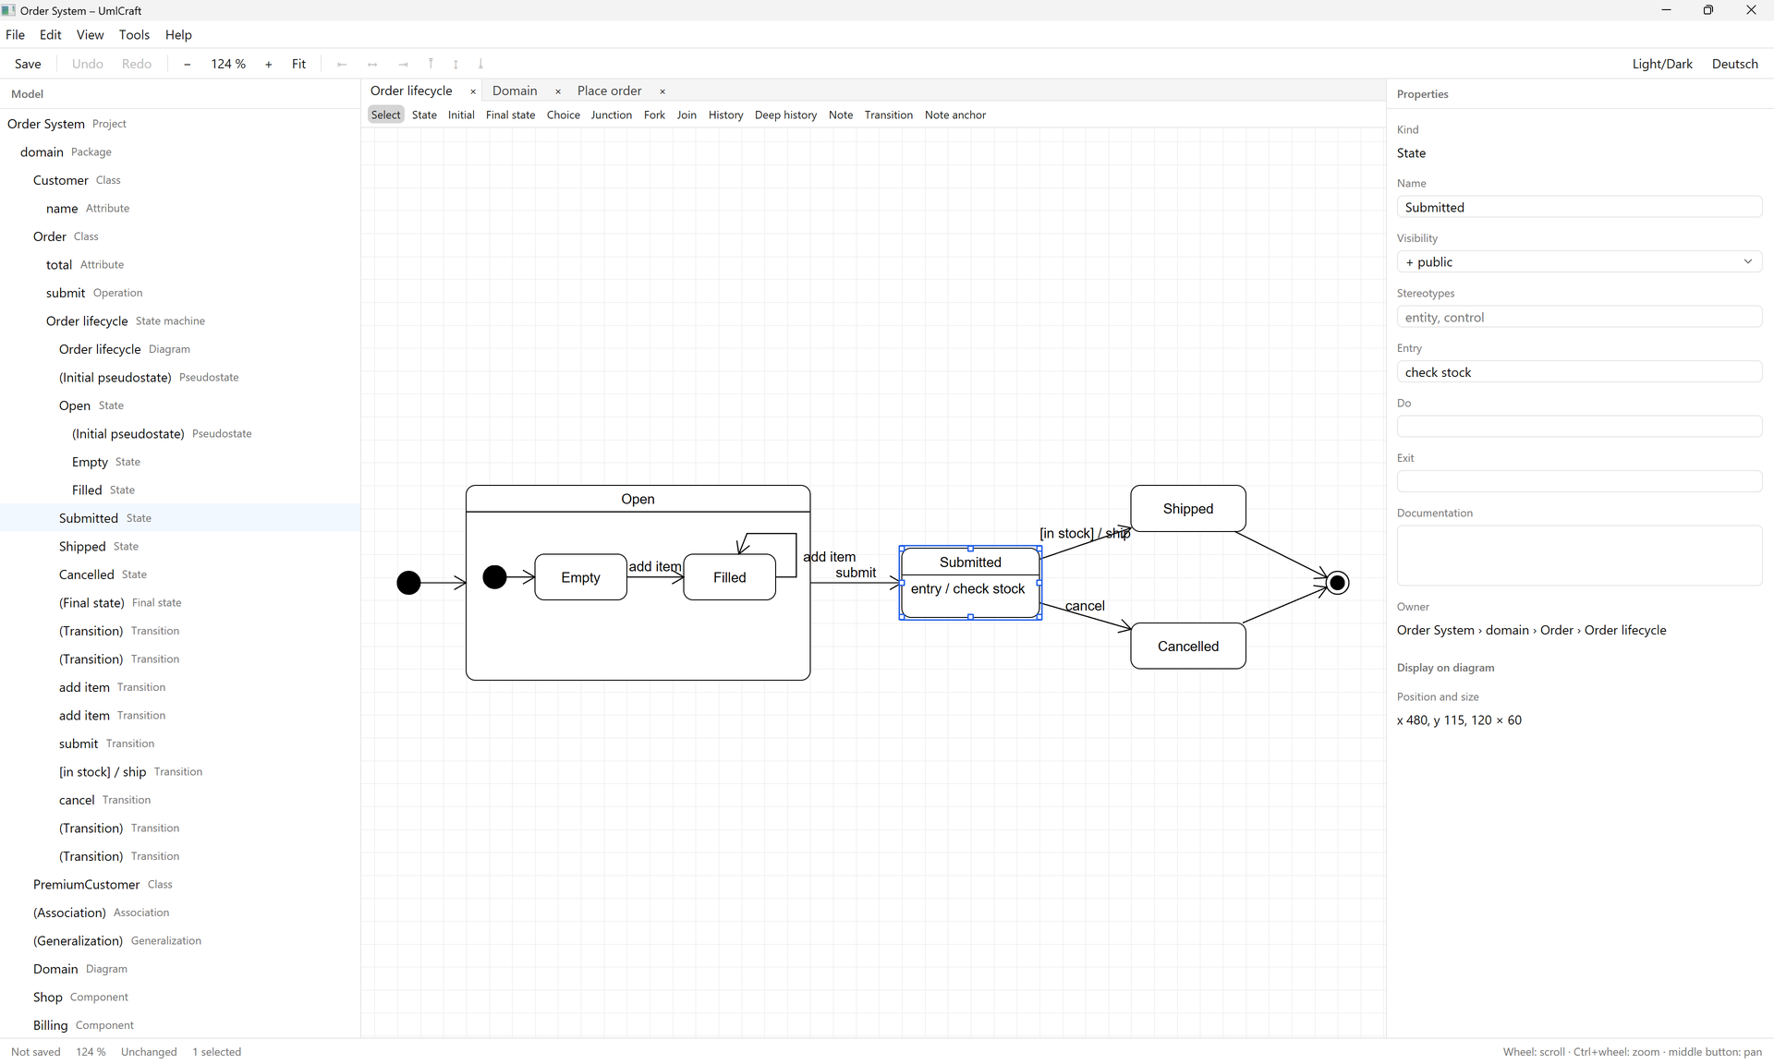This screenshot has height=1064, width=1774.
Task: Click the align horizontal centers icon
Action: point(372,64)
